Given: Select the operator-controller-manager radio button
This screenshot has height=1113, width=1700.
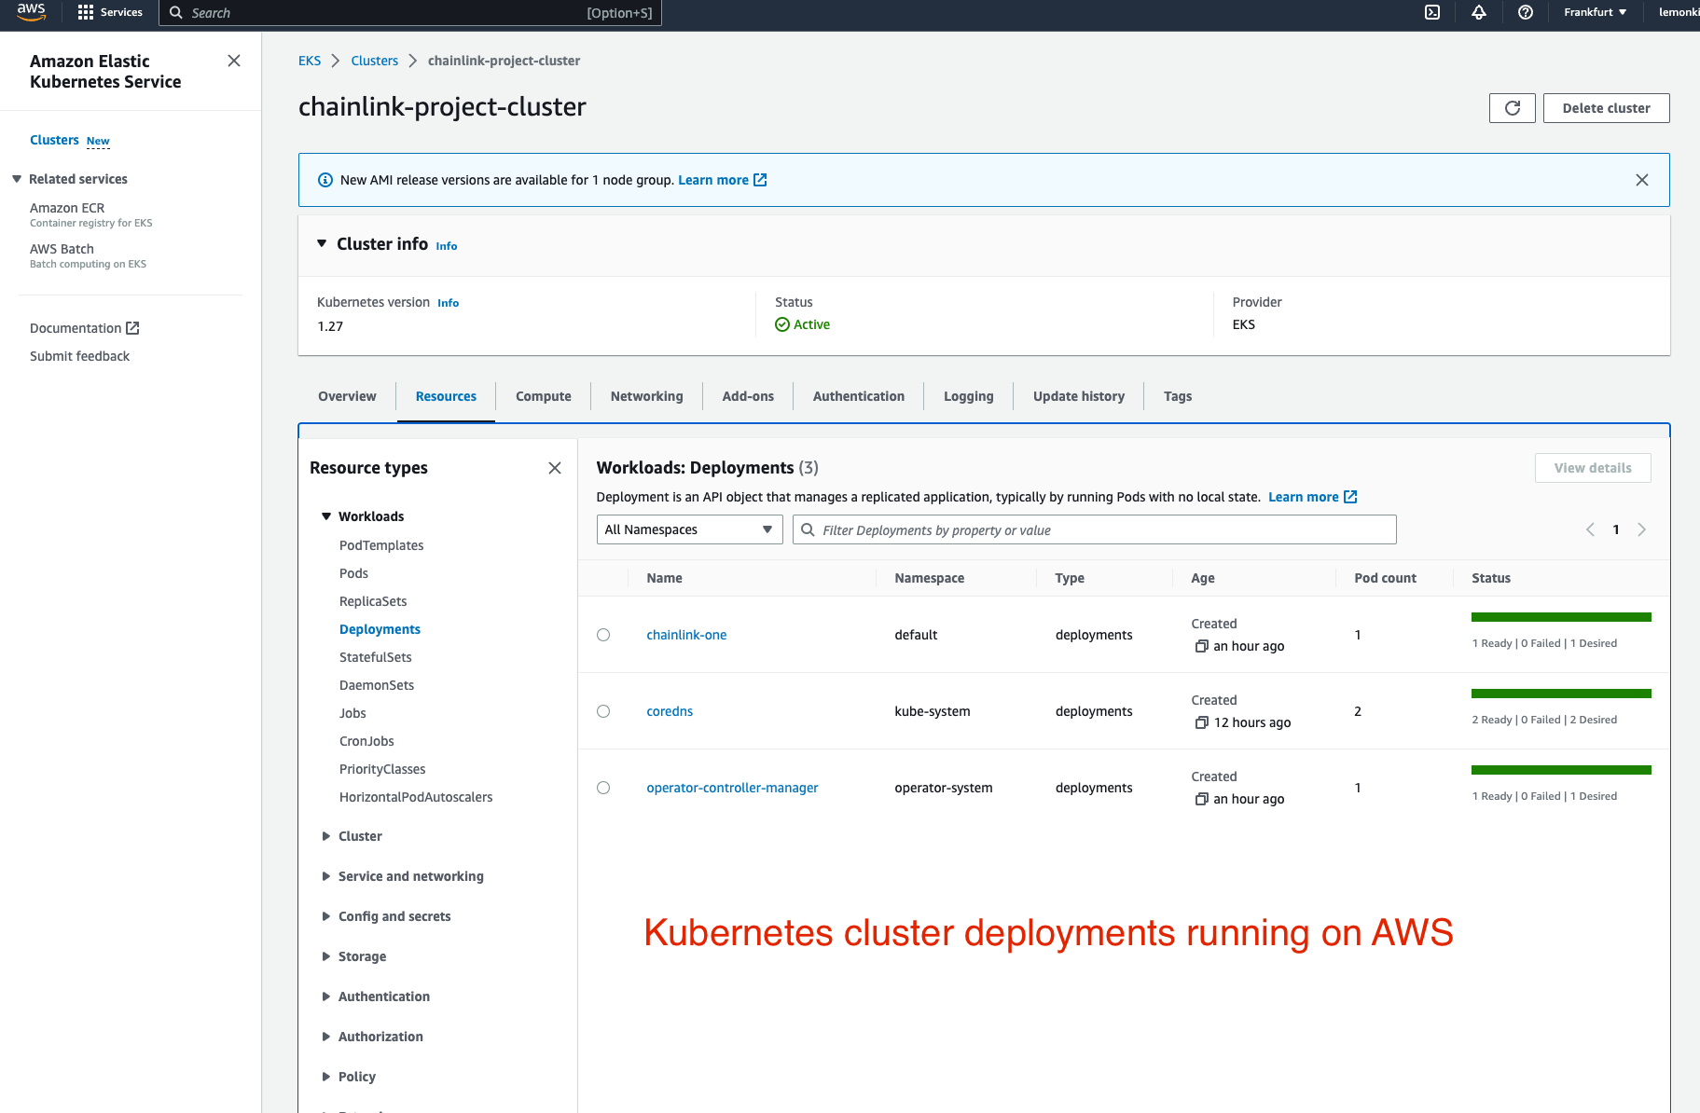Looking at the screenshot, I should pyautogui.click(x=603, y=788).
